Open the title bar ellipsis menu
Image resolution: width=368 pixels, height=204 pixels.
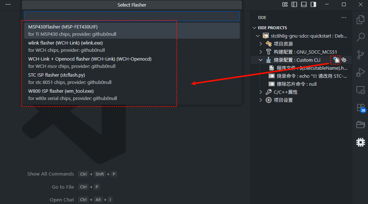pyautogui.click(x=8, y=4)
